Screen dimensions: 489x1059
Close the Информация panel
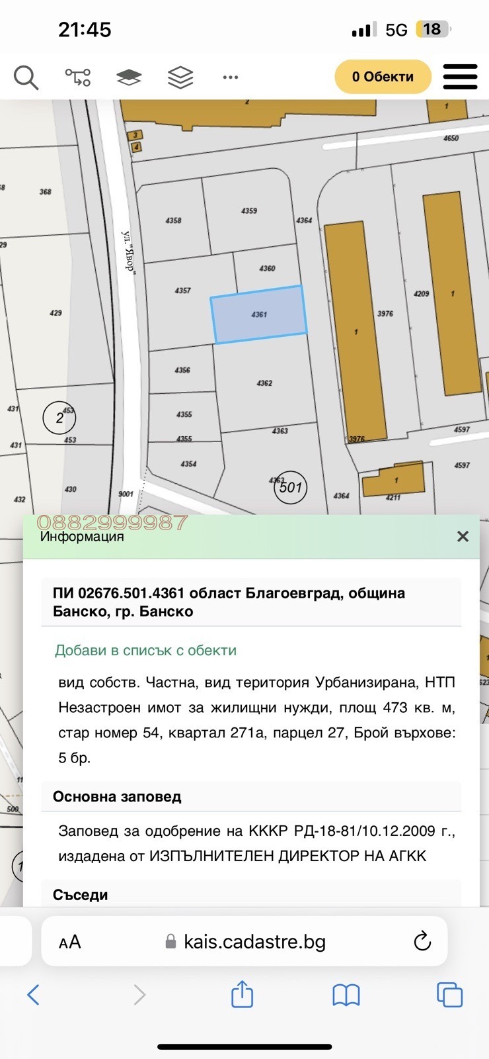[463, 536]
